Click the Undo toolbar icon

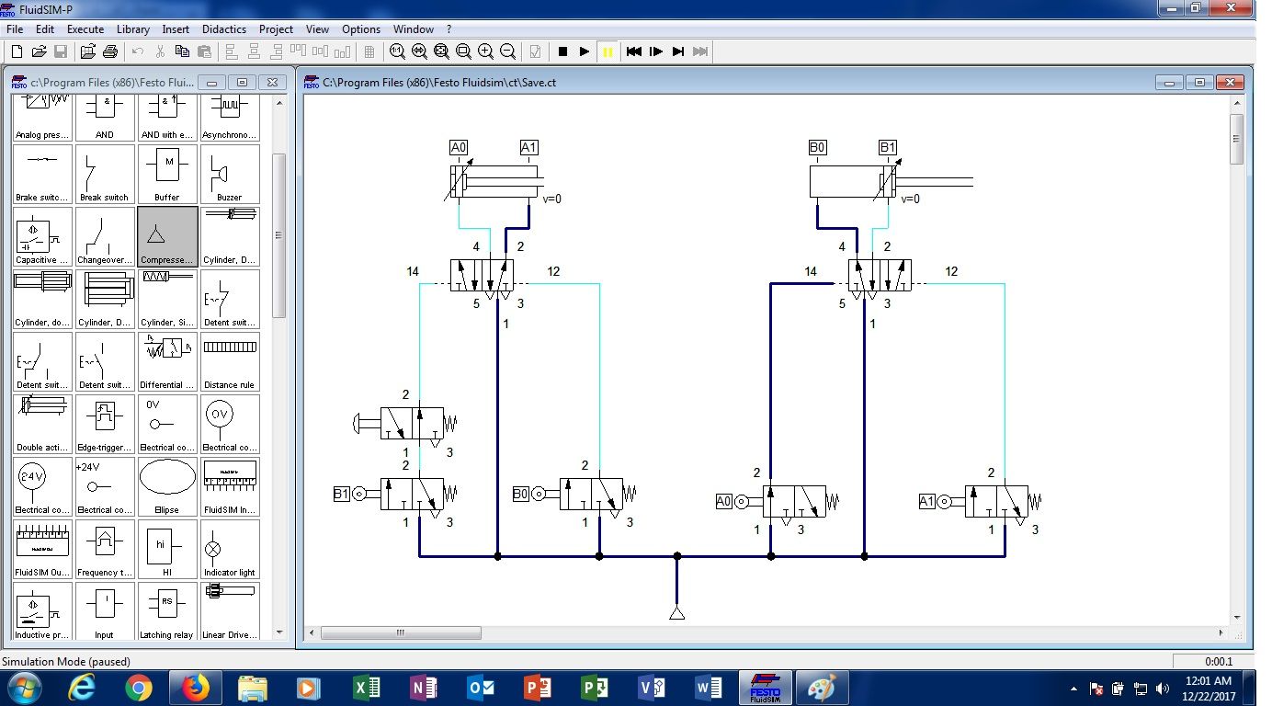tap(136, 51)
